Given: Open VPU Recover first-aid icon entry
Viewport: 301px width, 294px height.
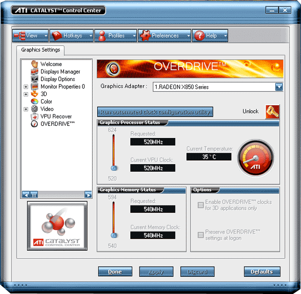Looking at the screenshot, I should 35,116.
